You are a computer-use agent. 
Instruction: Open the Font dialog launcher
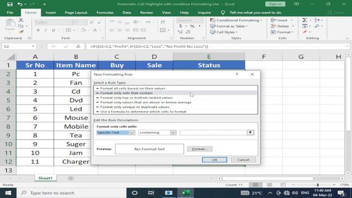(103, 38)
